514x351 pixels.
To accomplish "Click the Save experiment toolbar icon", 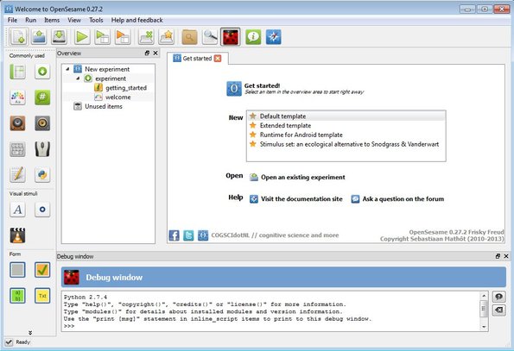I will pos(60,36).
